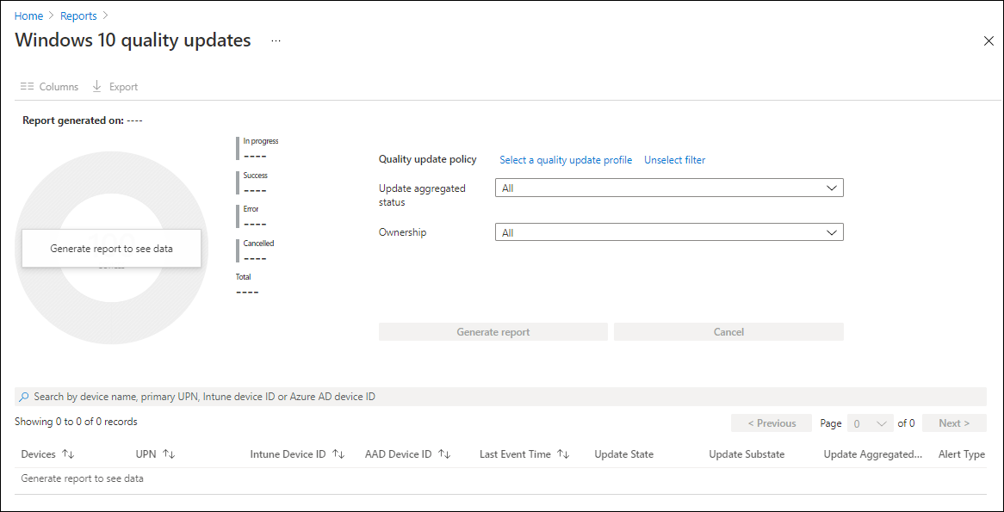
Task: Open the Page number dropdown
Action: (870, 423)
